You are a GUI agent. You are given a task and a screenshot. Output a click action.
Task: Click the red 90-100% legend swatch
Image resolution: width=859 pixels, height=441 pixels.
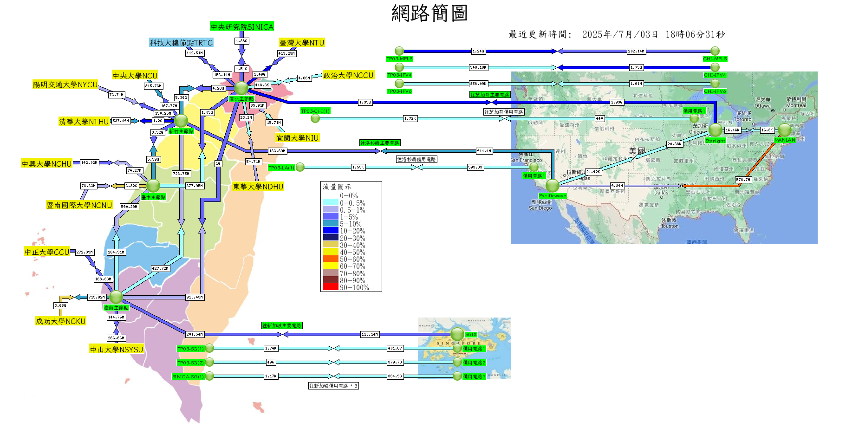point(331,287)
